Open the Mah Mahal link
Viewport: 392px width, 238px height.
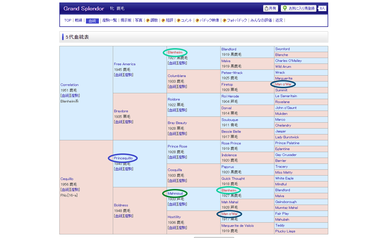[230, 202]
